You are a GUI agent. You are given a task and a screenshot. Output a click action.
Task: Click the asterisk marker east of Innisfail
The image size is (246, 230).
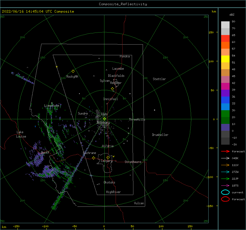coord(130,94)
